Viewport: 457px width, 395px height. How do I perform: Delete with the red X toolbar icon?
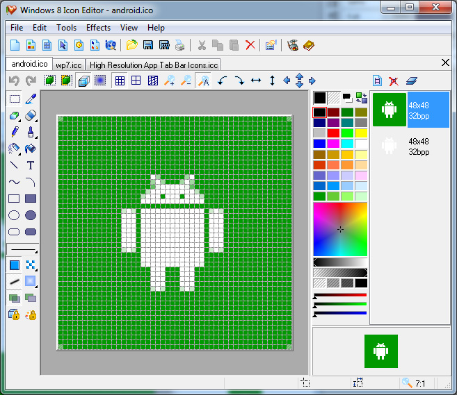click(x=250, y=45)
